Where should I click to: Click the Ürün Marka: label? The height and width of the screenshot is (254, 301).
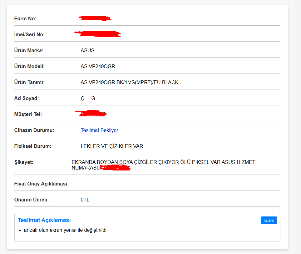29,50
